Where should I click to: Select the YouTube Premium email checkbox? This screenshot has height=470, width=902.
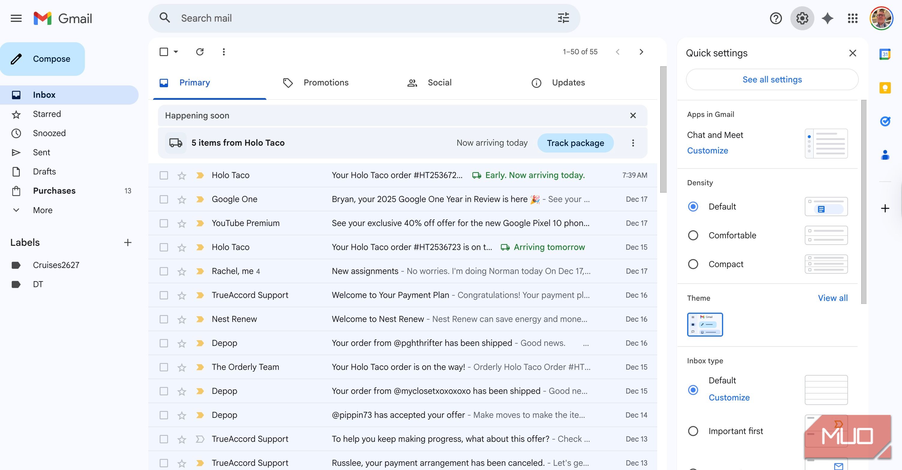(x=164, y=223)
